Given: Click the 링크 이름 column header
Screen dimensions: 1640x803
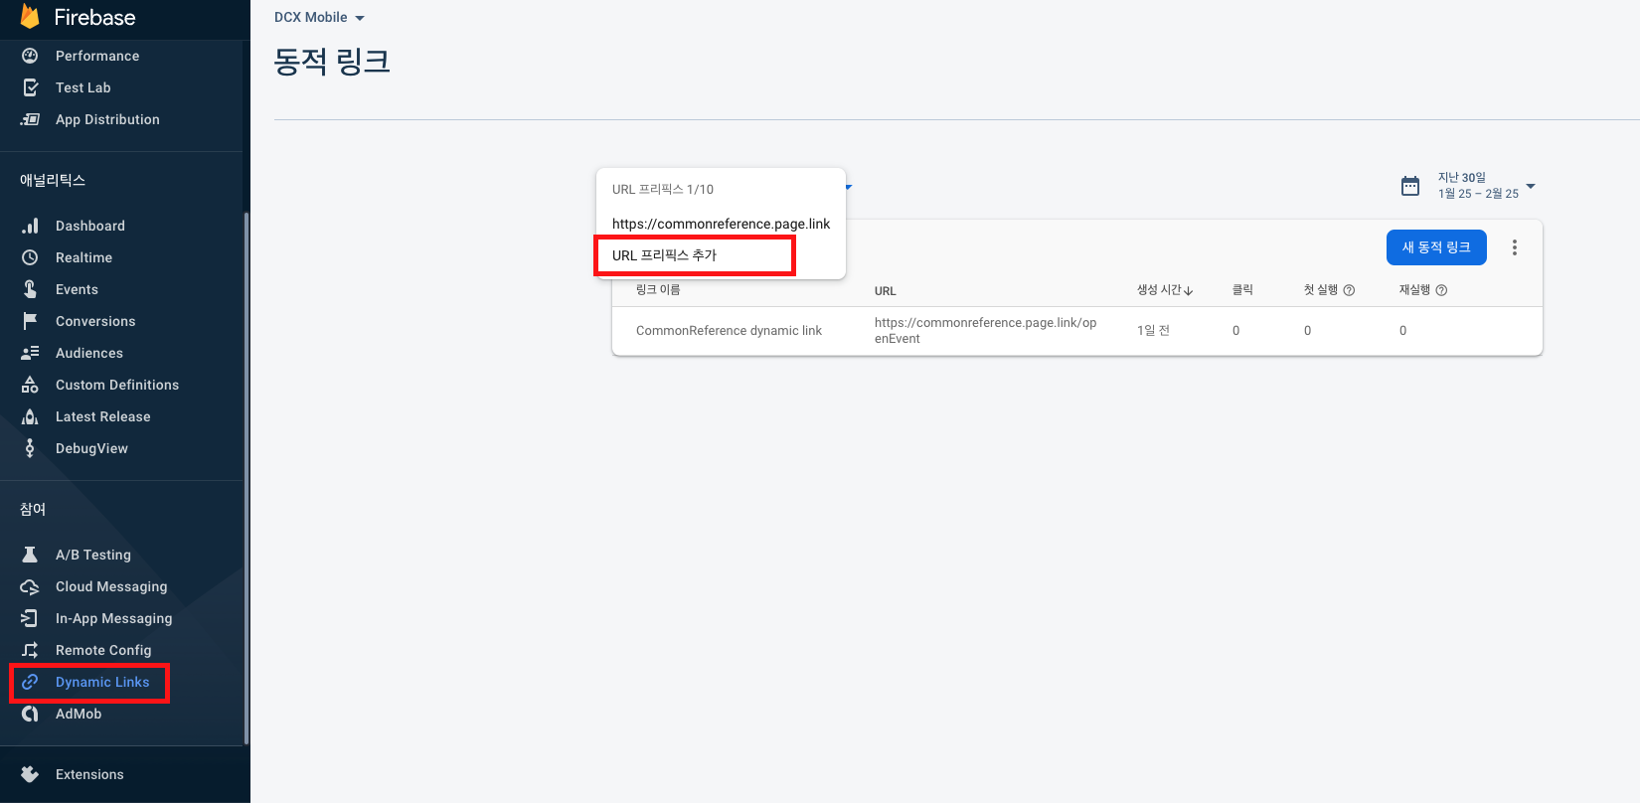Looking at the screenshot, I should point(658,290).
